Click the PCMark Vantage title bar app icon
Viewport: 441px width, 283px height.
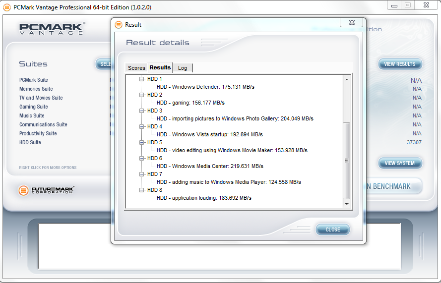point(7,7)
